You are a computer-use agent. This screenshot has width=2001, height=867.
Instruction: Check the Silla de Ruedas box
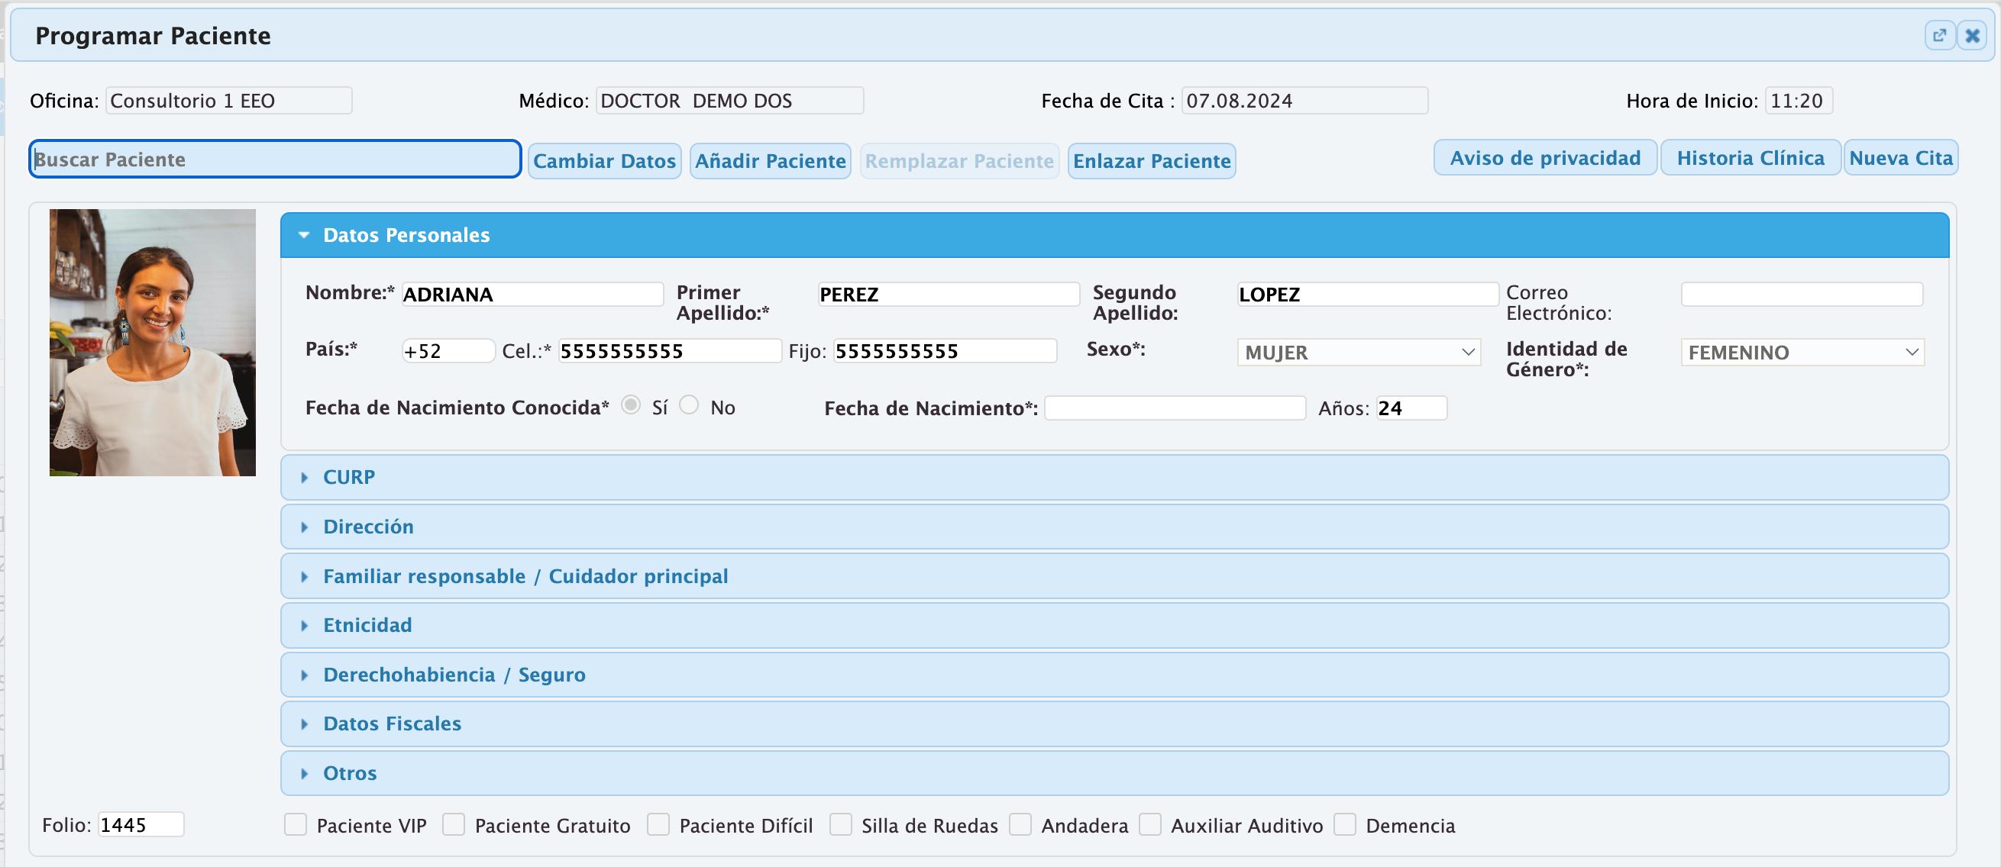coord(840,824)
